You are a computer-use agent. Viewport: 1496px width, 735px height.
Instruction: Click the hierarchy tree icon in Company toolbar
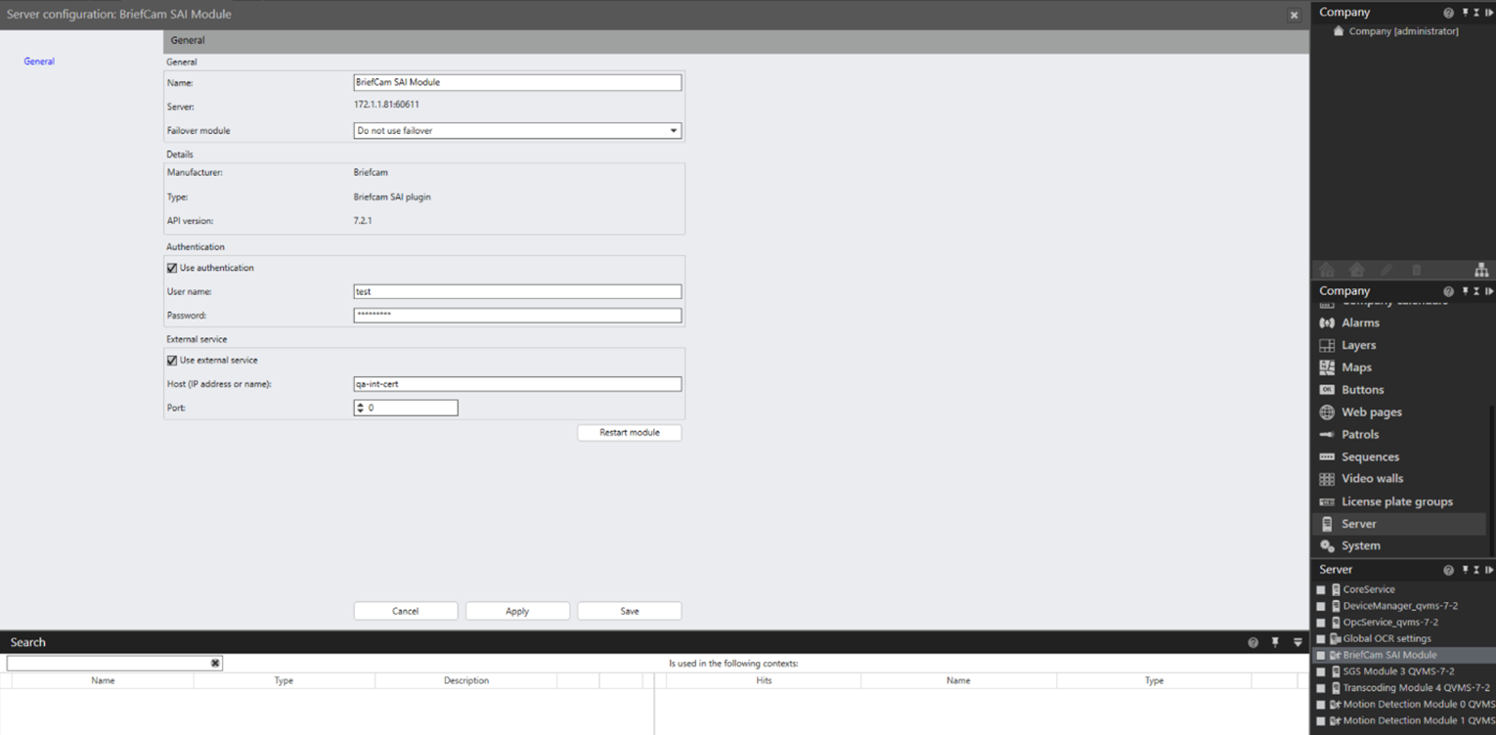pos(1481,270)
